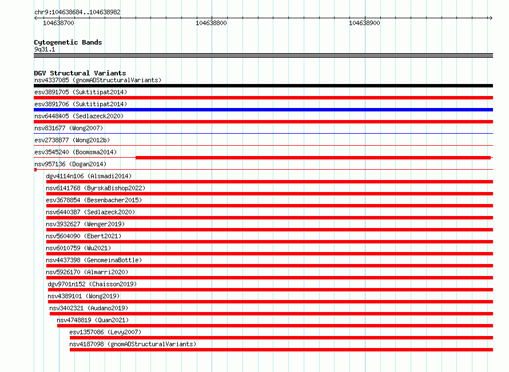Select variant label esv3678854 (Besenbacher2015)
Viewport: 509px width, 372px height.
[x=94, y=200]
